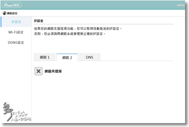Click the line beginning 否則，您必須詢問
Screen dimensions: 189x127
pos(70,34)
